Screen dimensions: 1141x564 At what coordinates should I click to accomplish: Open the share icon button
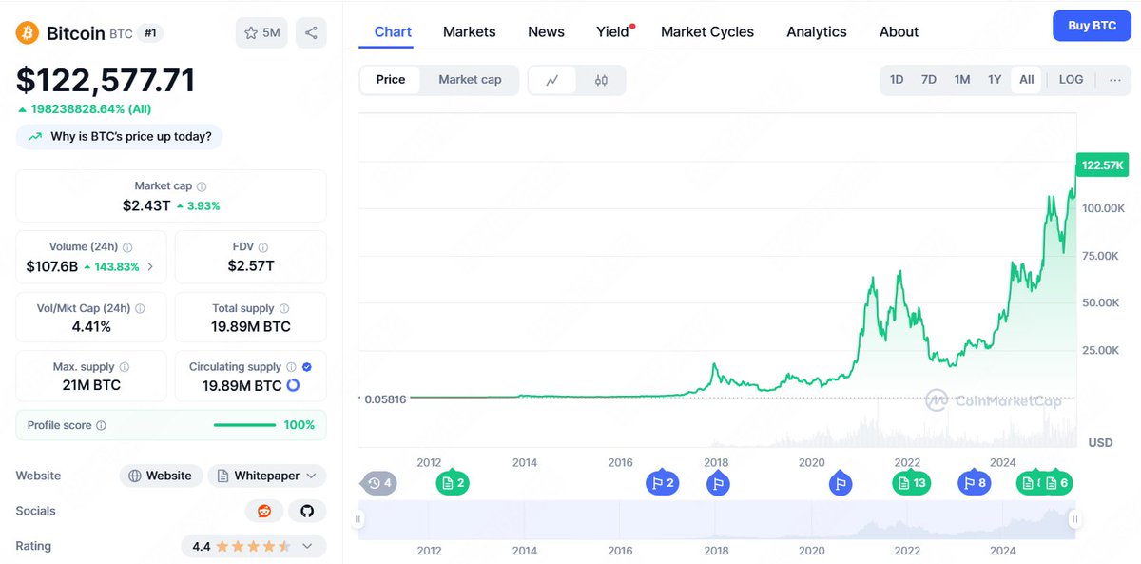311,32
